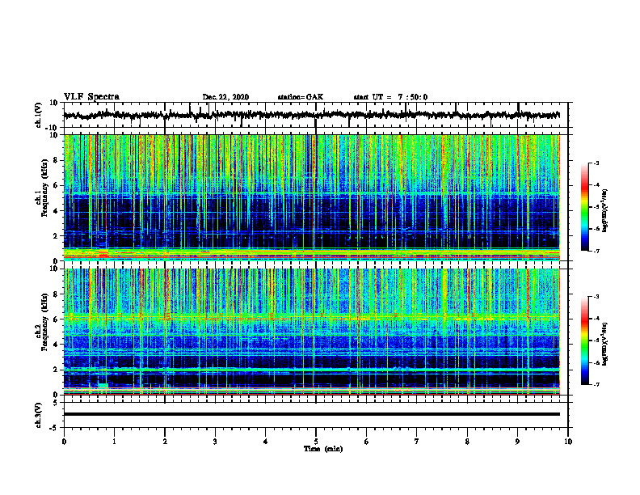Select the date "Dec. 22, 2020"
This screenshot has height=495, width=640.
click(x=225, y=97)
